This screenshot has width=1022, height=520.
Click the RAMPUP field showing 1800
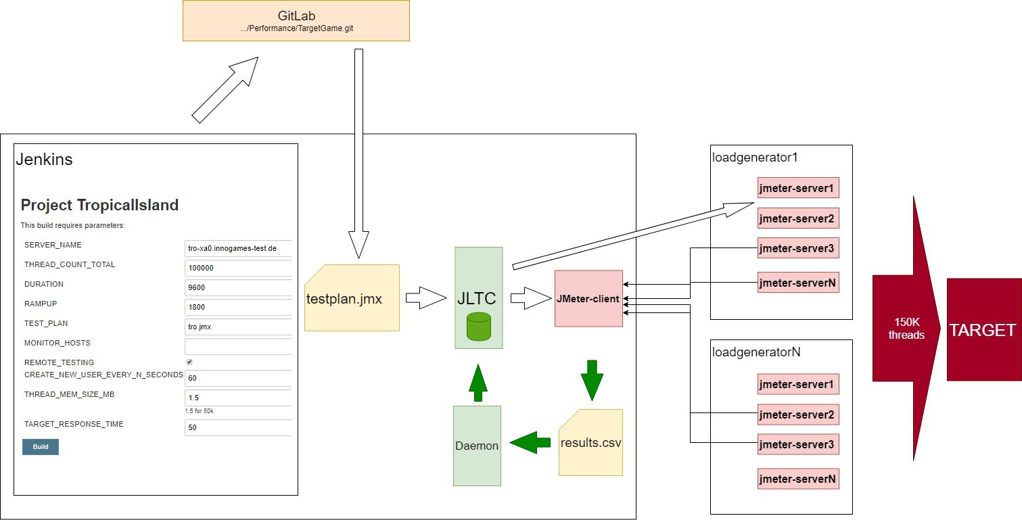click(x=238, y=308)
